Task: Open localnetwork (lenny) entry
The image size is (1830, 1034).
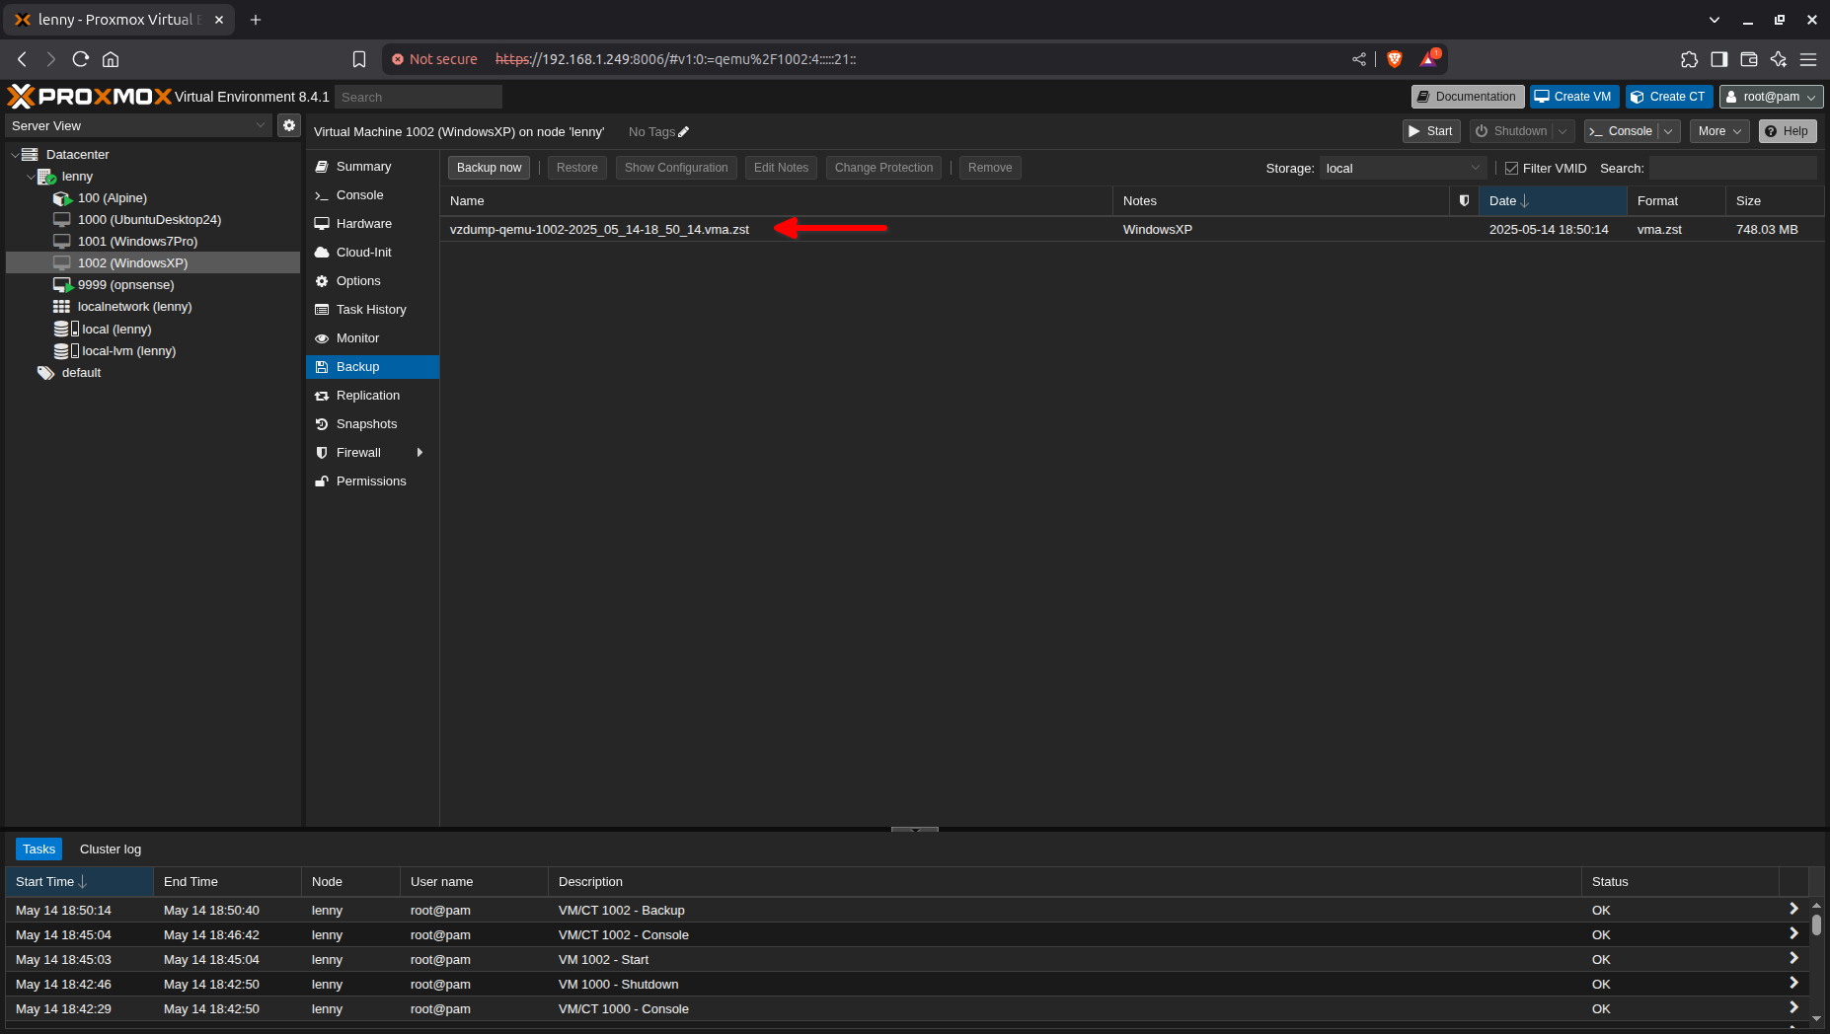Action: click(134, 307)
